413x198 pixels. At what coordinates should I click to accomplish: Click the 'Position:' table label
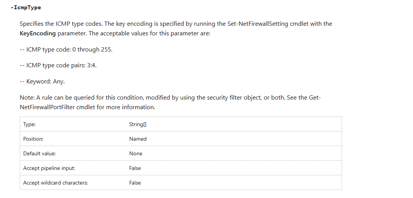[x=33, y=139]
